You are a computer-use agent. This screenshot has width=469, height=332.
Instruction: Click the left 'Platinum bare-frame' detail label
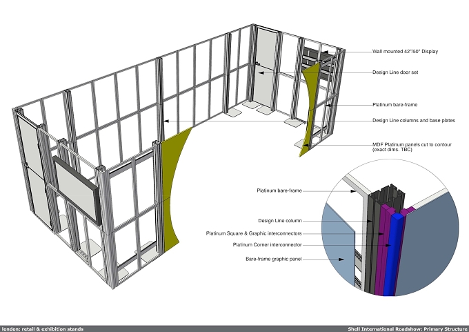pos(279,191)
